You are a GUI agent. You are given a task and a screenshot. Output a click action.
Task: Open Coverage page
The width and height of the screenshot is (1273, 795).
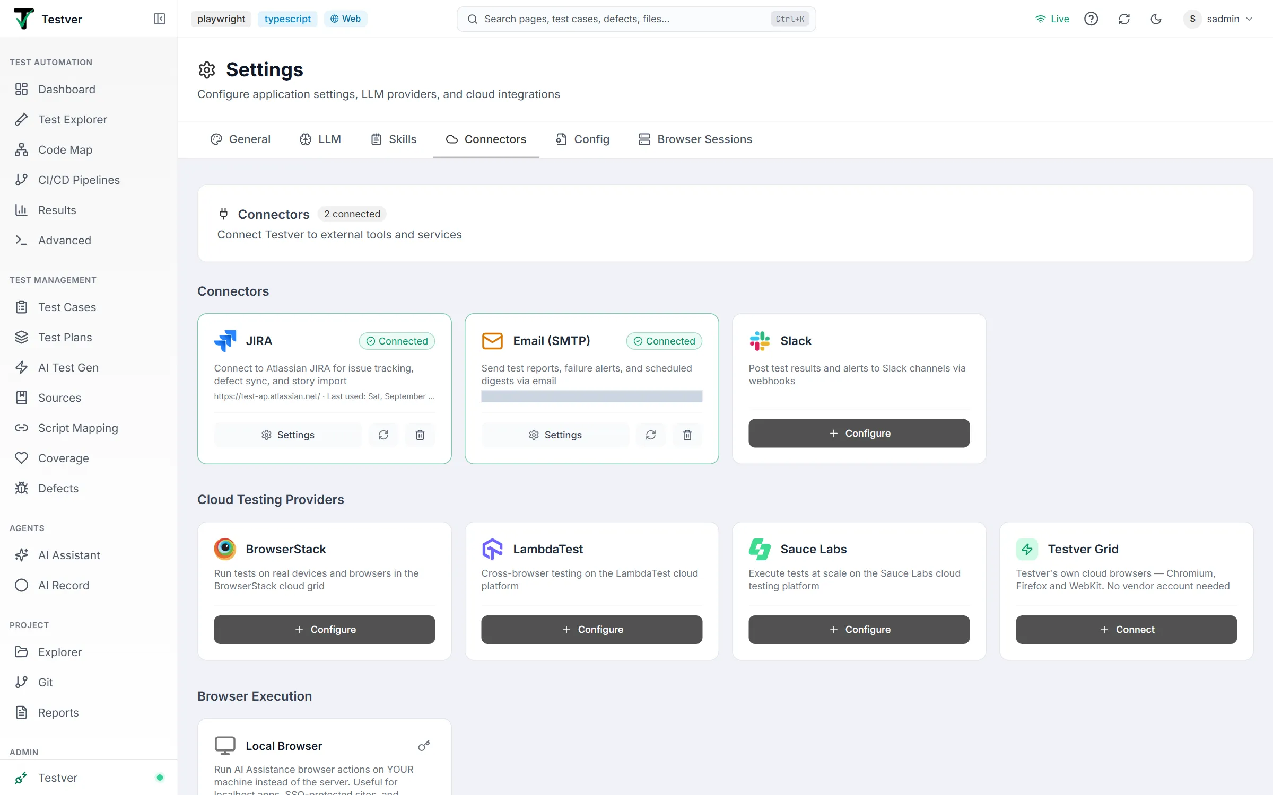89,458
